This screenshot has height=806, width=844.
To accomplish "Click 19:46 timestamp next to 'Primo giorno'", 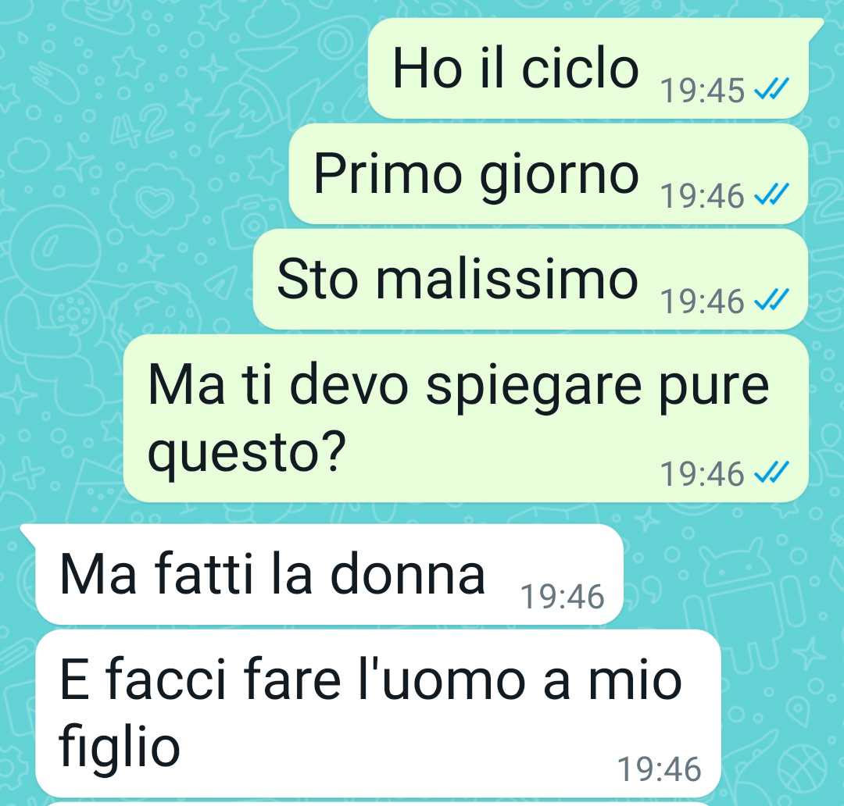I will (703, 196).
